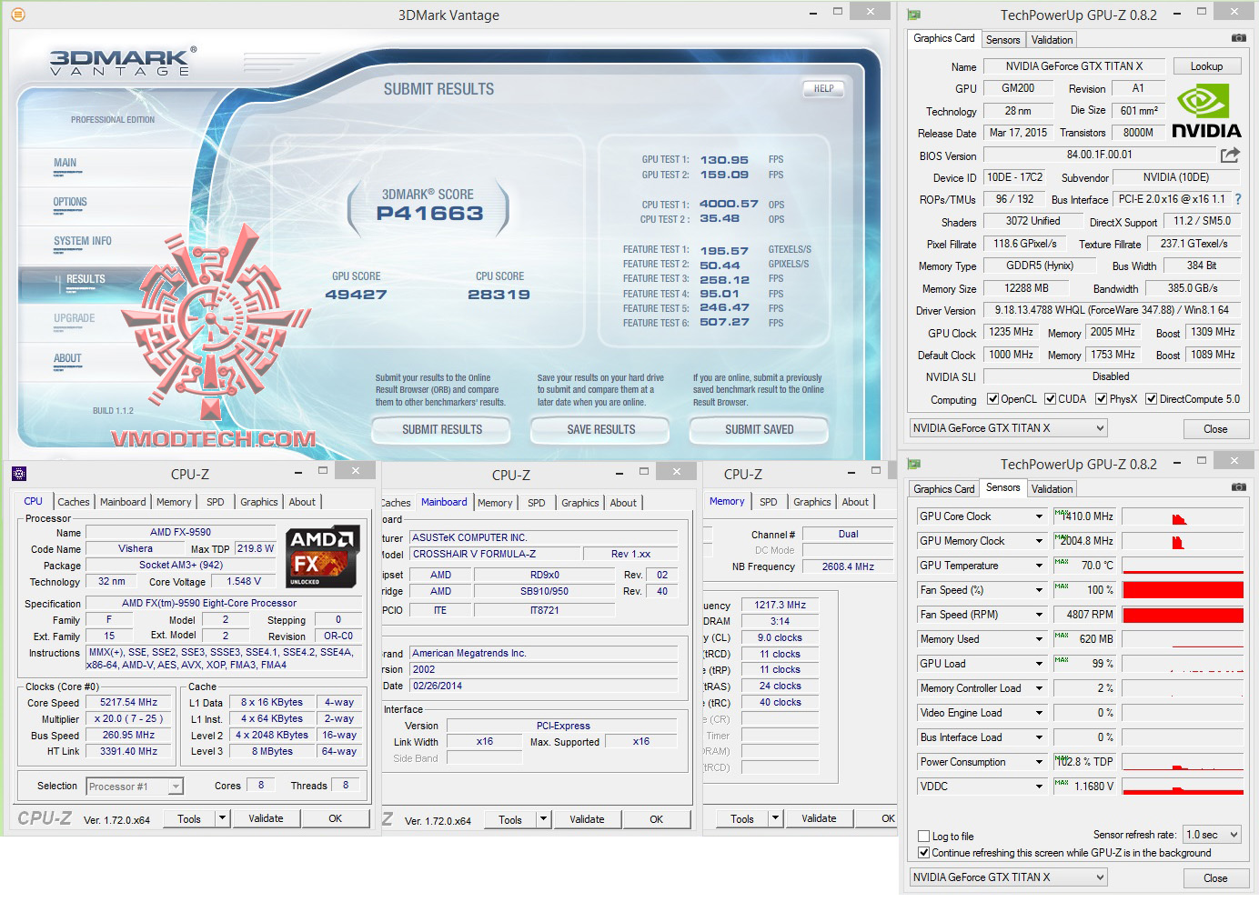
Task: Click the BIOS version share arrow icon
Action: (1230, 155)
